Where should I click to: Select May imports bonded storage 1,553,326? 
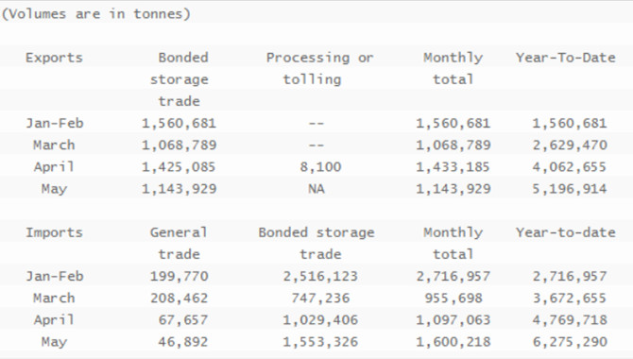pos(320,342)
